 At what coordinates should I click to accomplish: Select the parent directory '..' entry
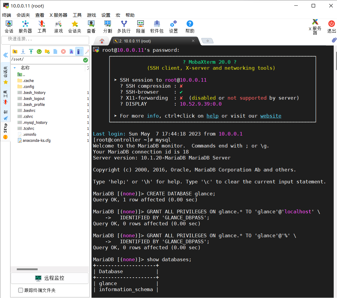pos(21,74)
